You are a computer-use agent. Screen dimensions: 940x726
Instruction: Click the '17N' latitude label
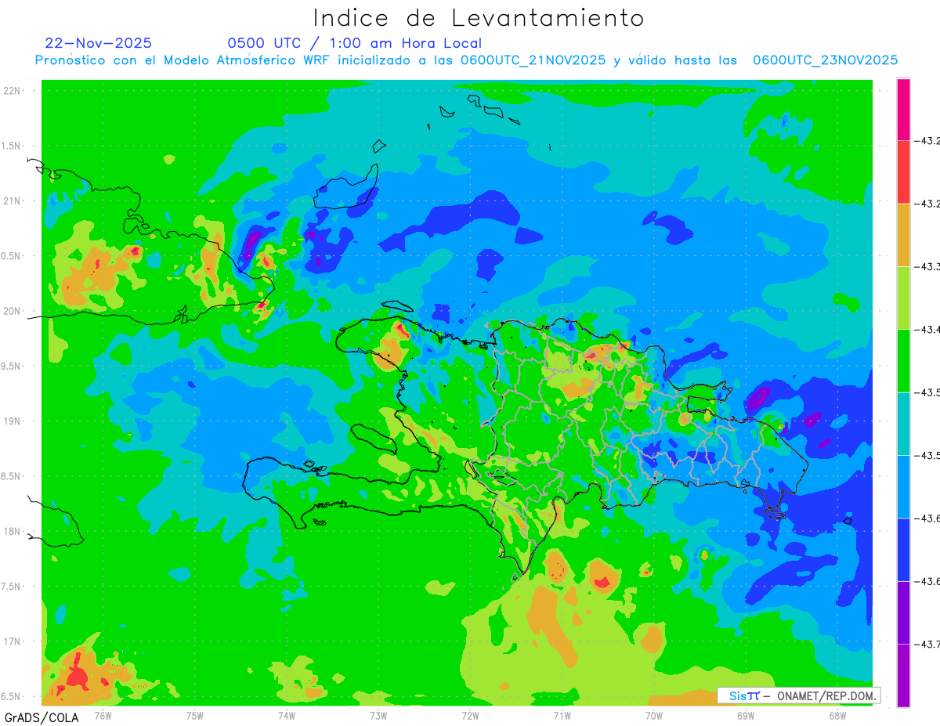pos(11,641)
